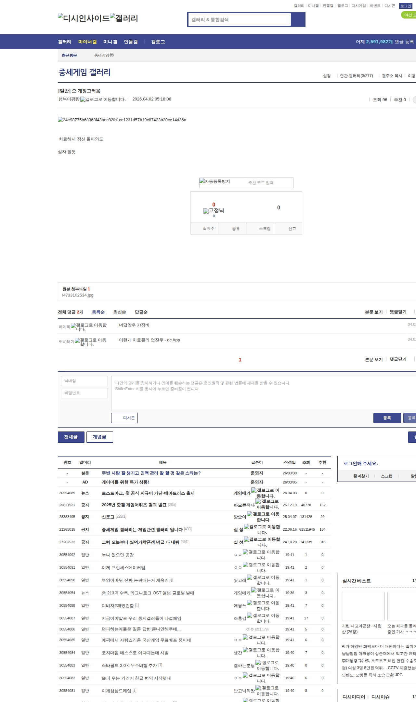The width and height of the screenshot is (416, 702).
Task: Open the 디시콘 picker button
Action: coord(124,418)
